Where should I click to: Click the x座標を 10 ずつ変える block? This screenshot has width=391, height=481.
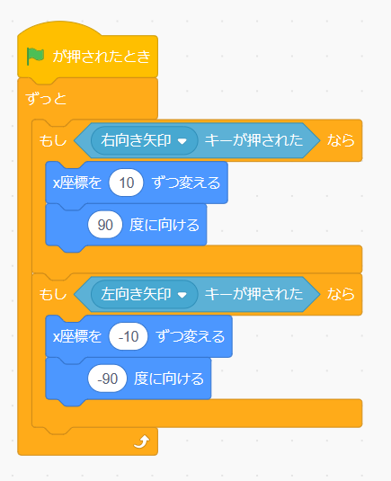pos(137,183)
